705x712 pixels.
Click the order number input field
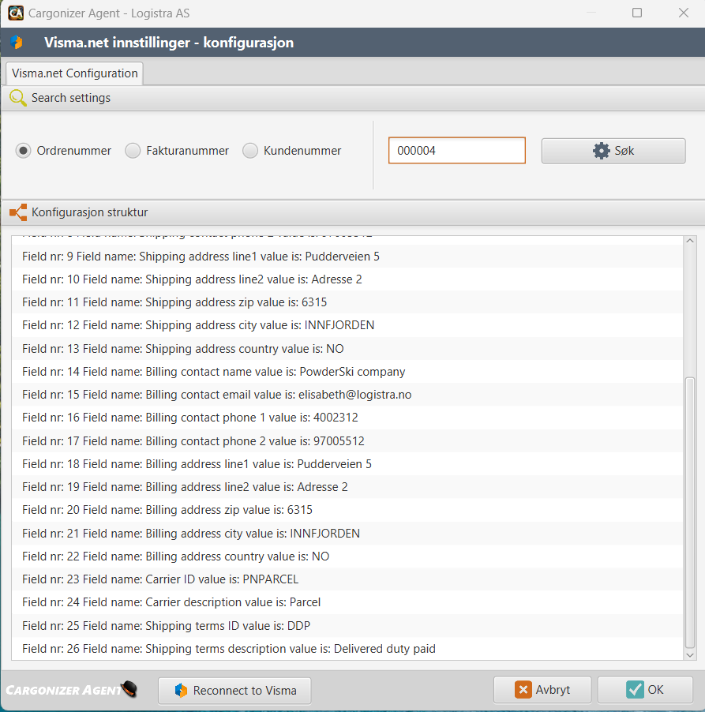pos(456,151)
